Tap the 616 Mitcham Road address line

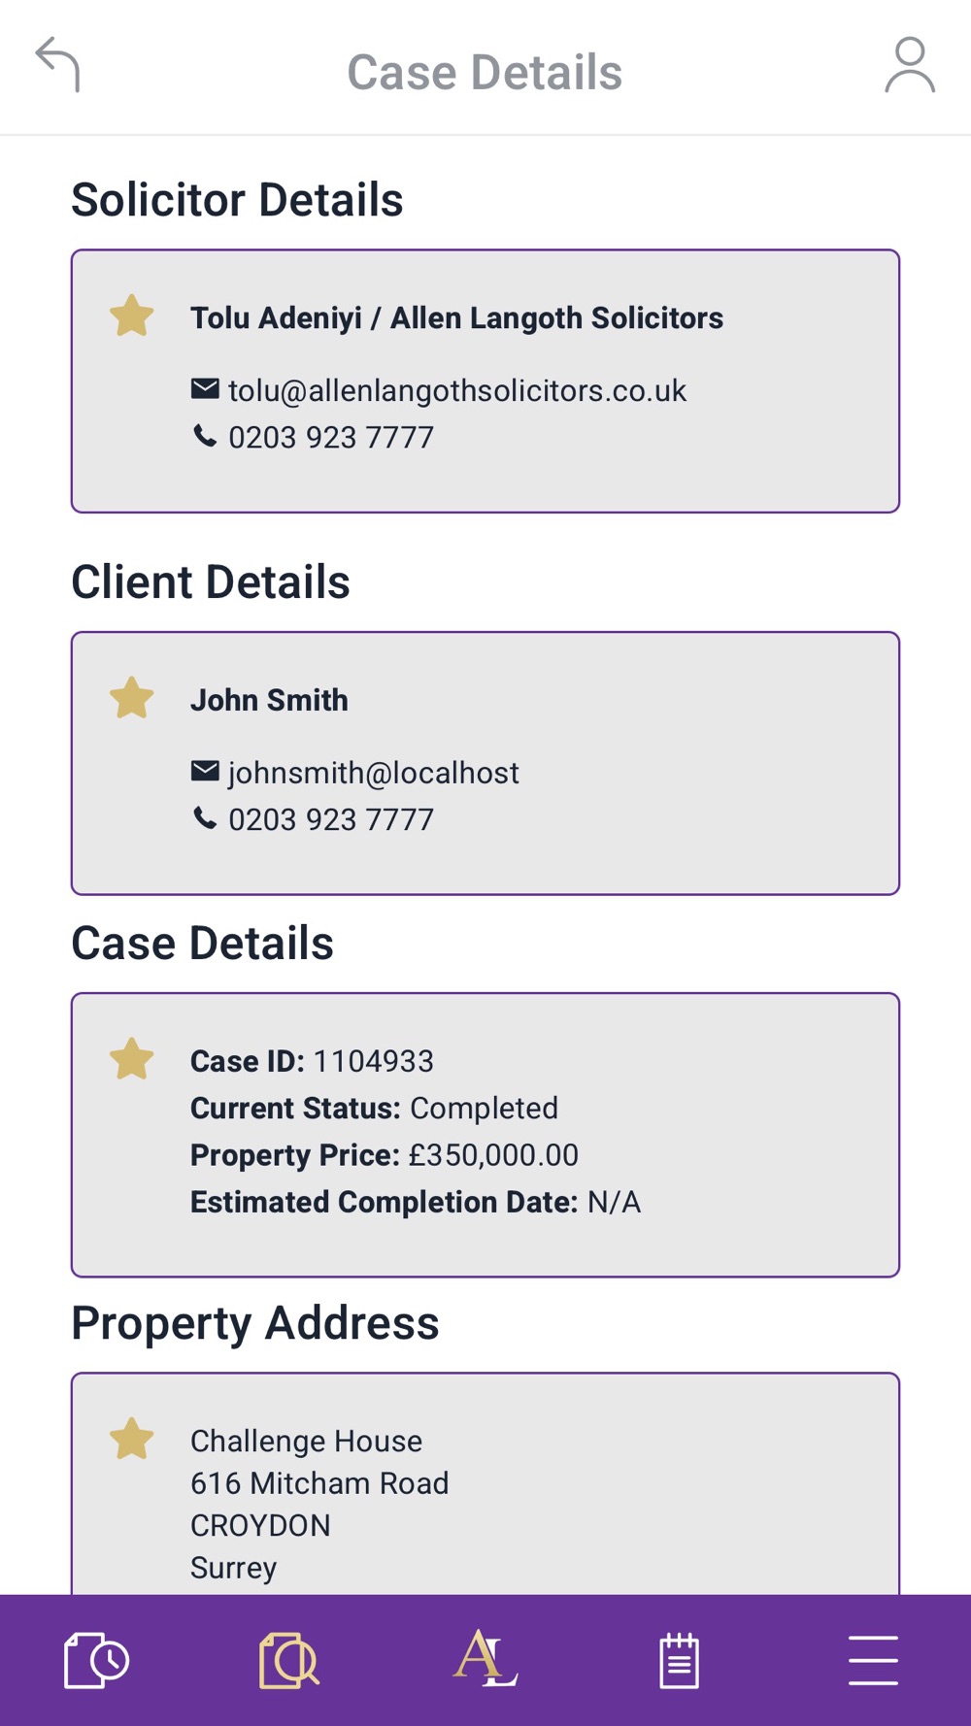tap(319, 1483)
